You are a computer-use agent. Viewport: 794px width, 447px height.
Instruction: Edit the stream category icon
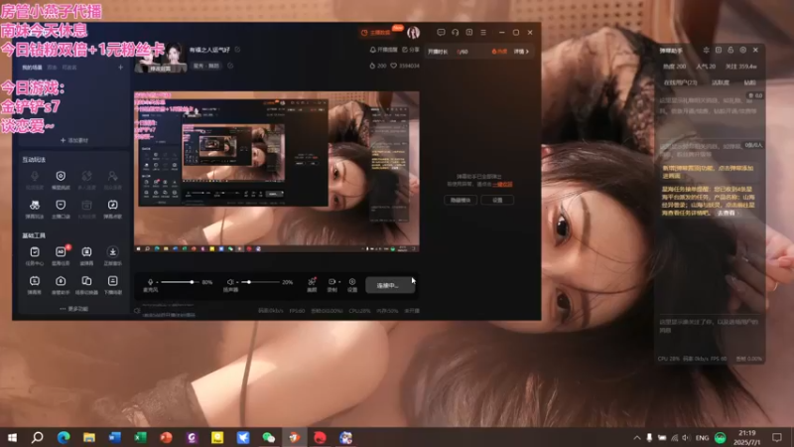[230, 66]
